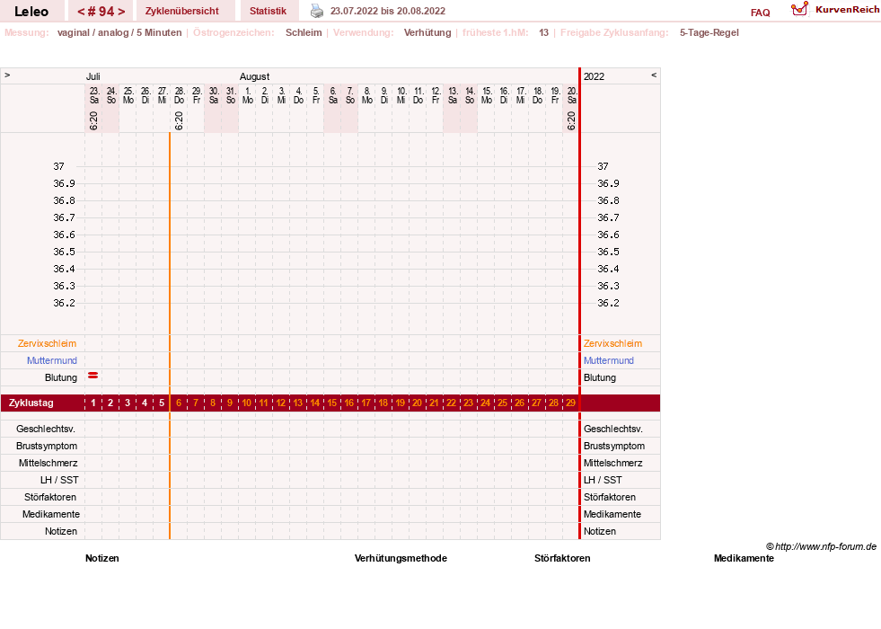Open the nfp-forum.de copyright link
This screenshot has height=629, width=881.
pos(821,546)
